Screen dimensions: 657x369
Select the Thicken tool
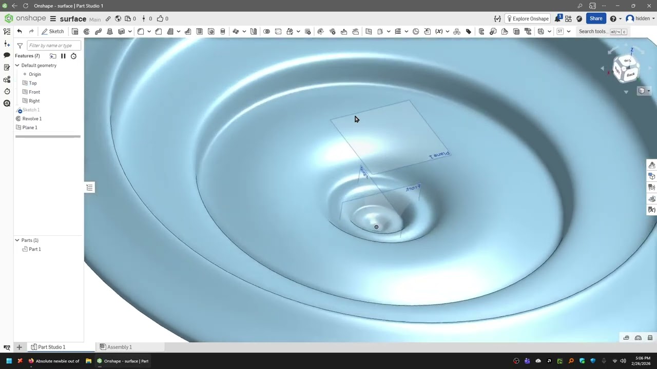tap(122, 31)
